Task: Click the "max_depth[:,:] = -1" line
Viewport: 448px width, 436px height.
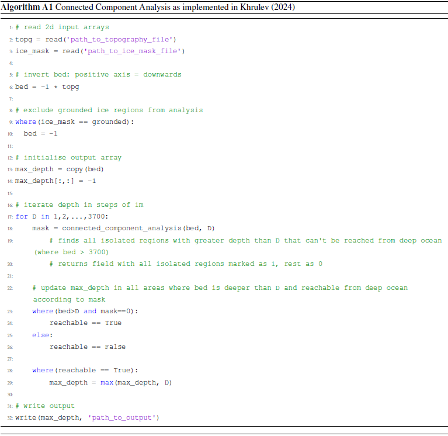Action: tap(55, 181)
